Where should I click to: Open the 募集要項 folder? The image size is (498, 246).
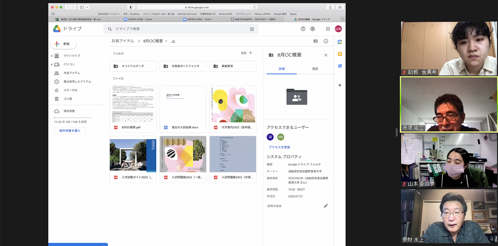pyautogui.click(x=233, y=66)
